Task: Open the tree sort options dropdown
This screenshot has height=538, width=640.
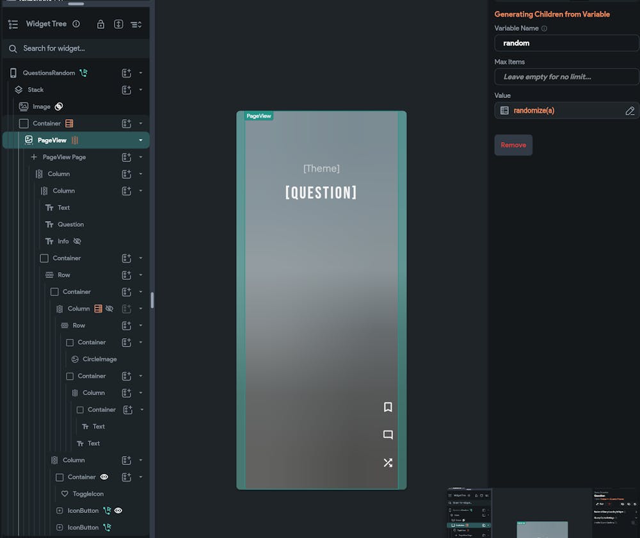Action: pos(136,24)
